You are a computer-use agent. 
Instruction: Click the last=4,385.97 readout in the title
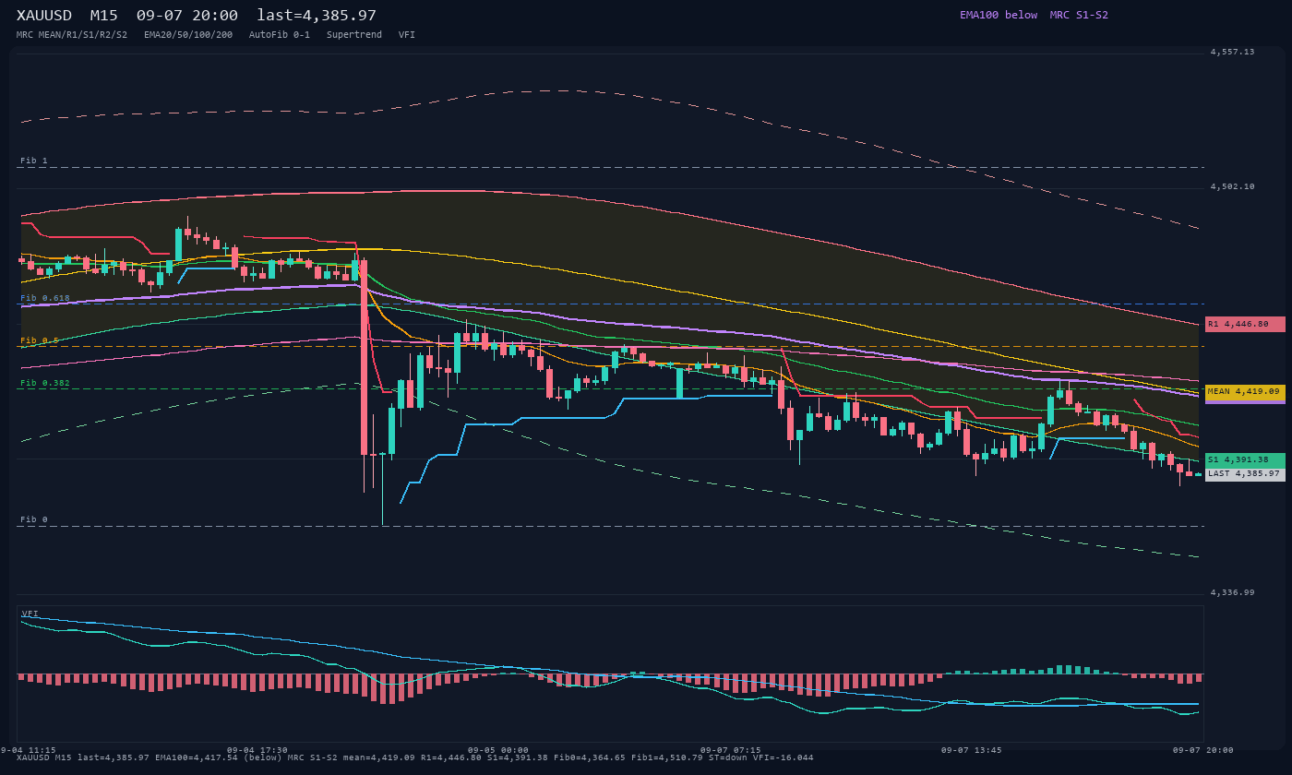coord(317,15)
